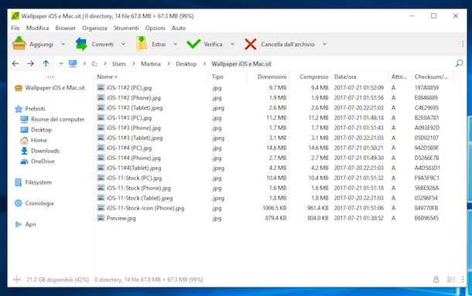Click the padlock icon in status bar
This screenshot has height=296, width=472.
pos(436,280)
